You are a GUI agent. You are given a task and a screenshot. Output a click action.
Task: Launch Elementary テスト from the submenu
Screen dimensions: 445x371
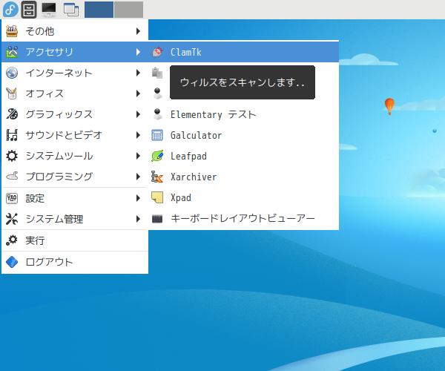pyautogui.click(x=243, y=114)
